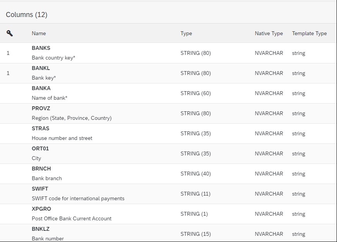The width and height of the screenshot is (337, 242).
Task: Click the Name column header
Action: pos(39,33)
